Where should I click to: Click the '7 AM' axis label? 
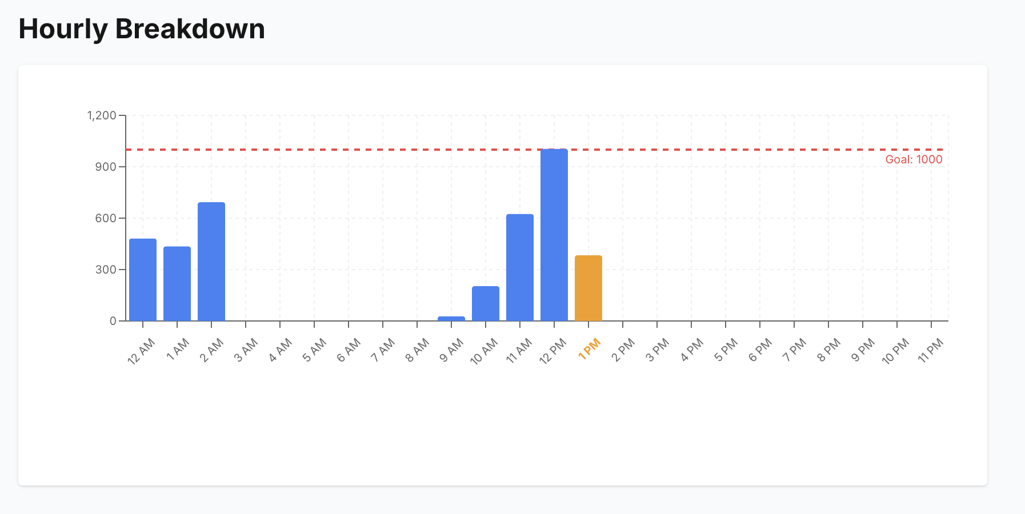click(383, 350)
